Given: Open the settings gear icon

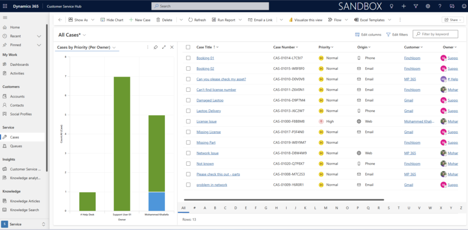Looking at the screenshot, I should tap(428, 6).
